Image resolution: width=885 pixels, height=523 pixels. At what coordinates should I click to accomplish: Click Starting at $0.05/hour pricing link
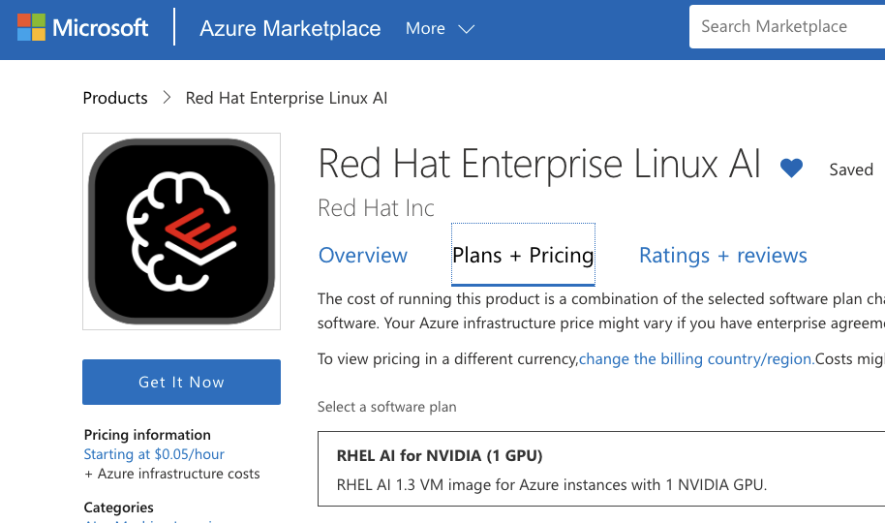pos(154,454)
